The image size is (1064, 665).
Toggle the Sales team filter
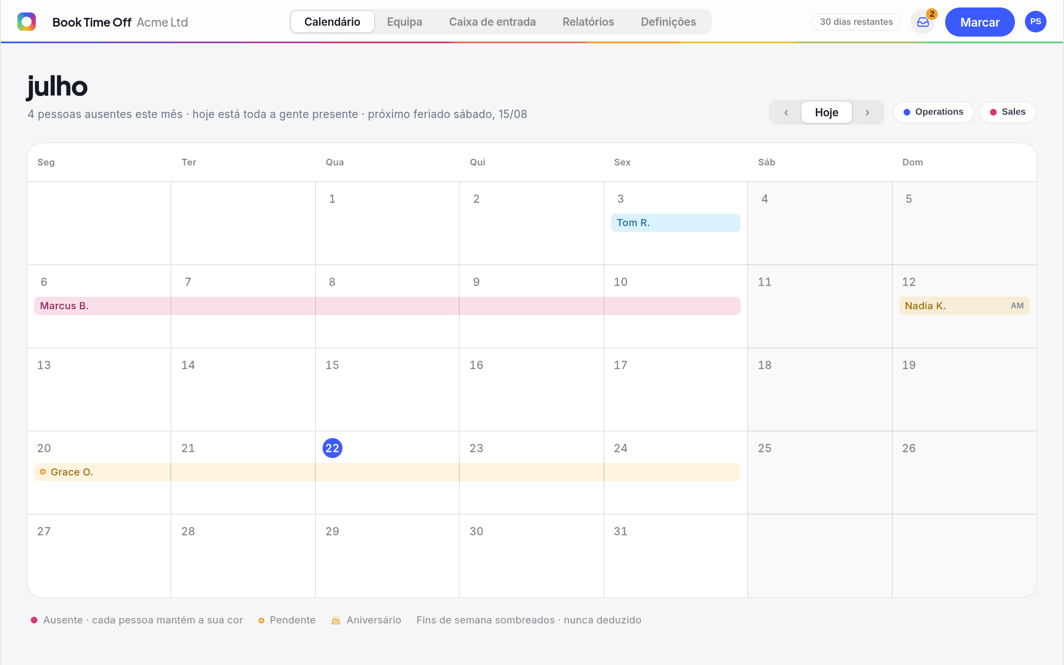pyautogui.click(x=1008, y=112)
